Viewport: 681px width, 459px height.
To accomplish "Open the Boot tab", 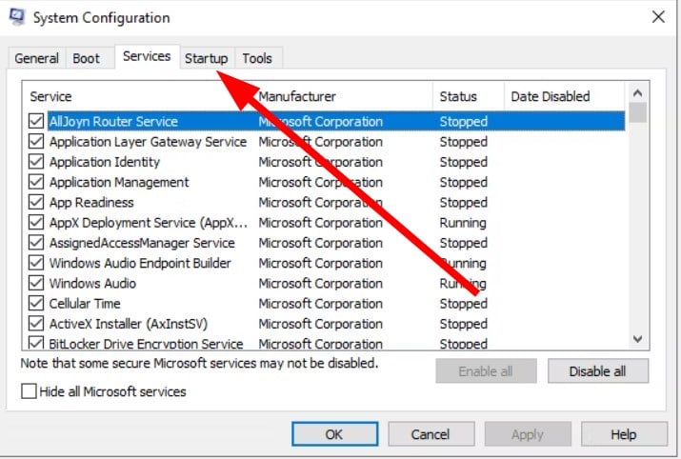I will point(86,58).
